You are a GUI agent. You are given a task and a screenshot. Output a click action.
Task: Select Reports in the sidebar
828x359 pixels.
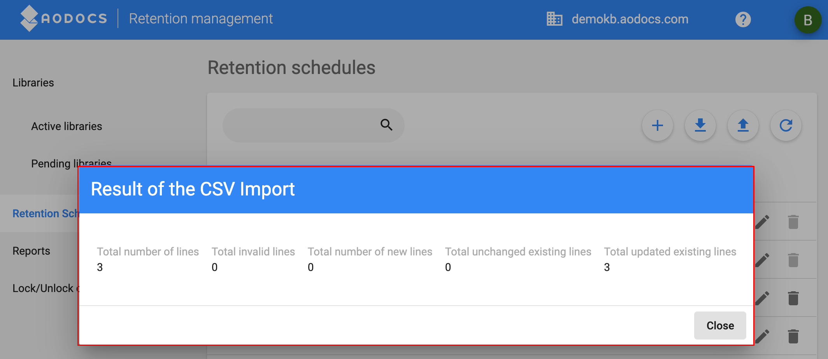(31, 251)
